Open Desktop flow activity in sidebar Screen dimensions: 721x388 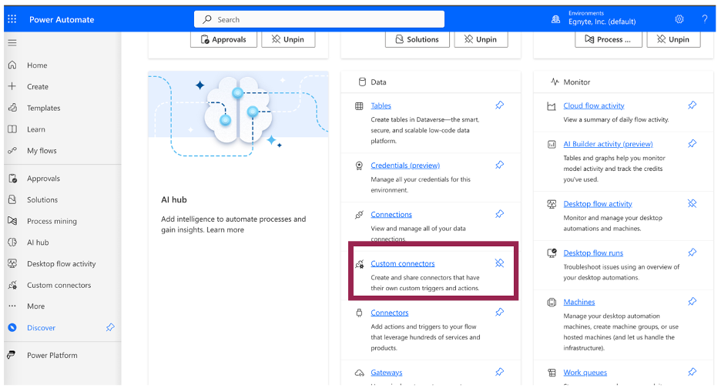[61, 264]
